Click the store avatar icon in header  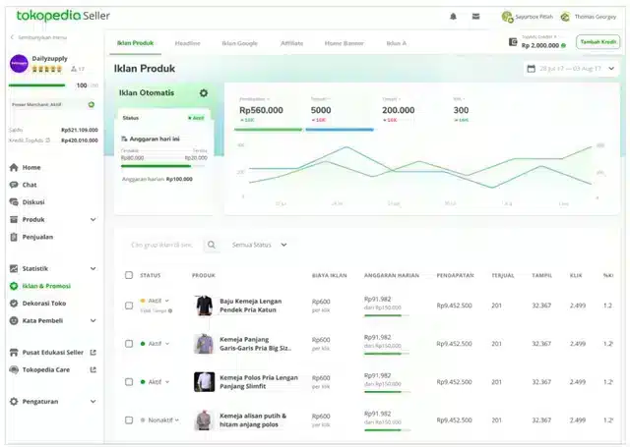point(507,17)
